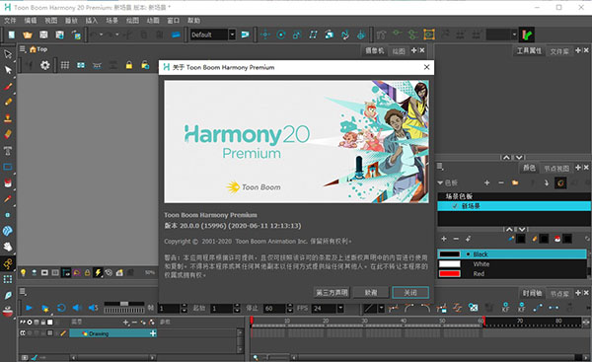The height and width of the screenshot is (362, 592).
Task: Click the Rotate tool in top toolbar
Action: click(281, 35)
